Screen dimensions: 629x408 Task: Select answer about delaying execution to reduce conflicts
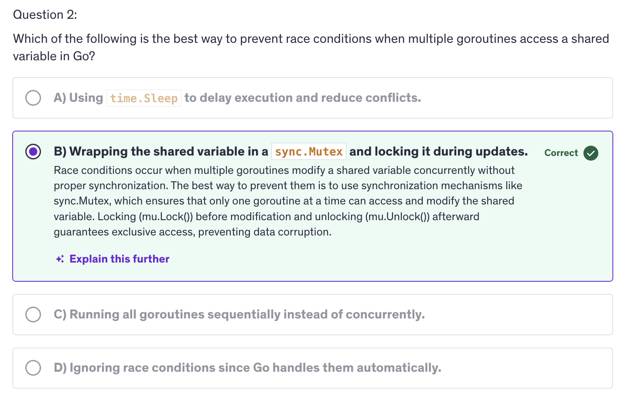tap(313, 98)
